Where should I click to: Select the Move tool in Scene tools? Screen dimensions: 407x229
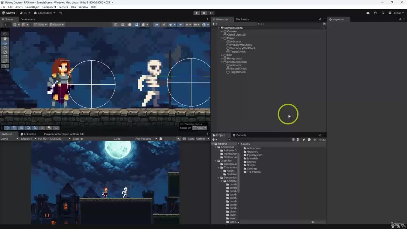point(5,43)
